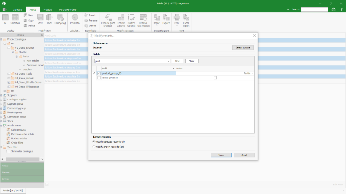Open the application menu icon

(4, 9)
